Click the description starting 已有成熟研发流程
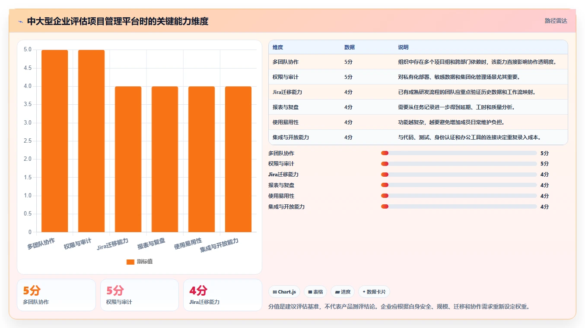 (x=467, y=92)
